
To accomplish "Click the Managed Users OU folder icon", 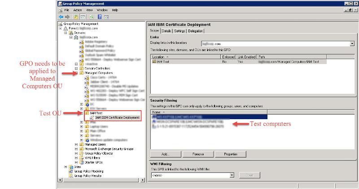I will click(x=82, y=144).
